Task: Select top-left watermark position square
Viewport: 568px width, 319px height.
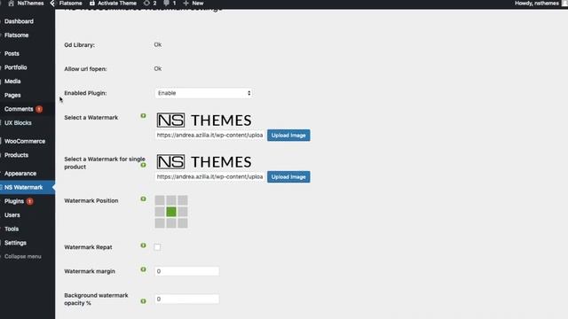Action: [160, 200]
